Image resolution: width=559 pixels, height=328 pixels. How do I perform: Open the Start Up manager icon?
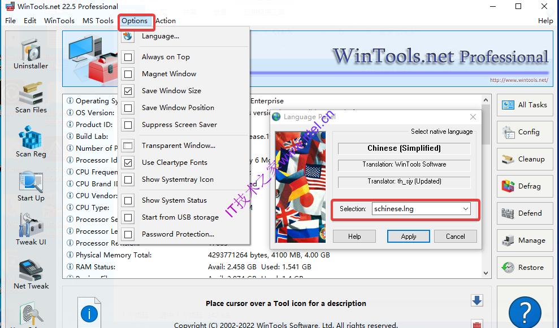(x=31, y=186)
